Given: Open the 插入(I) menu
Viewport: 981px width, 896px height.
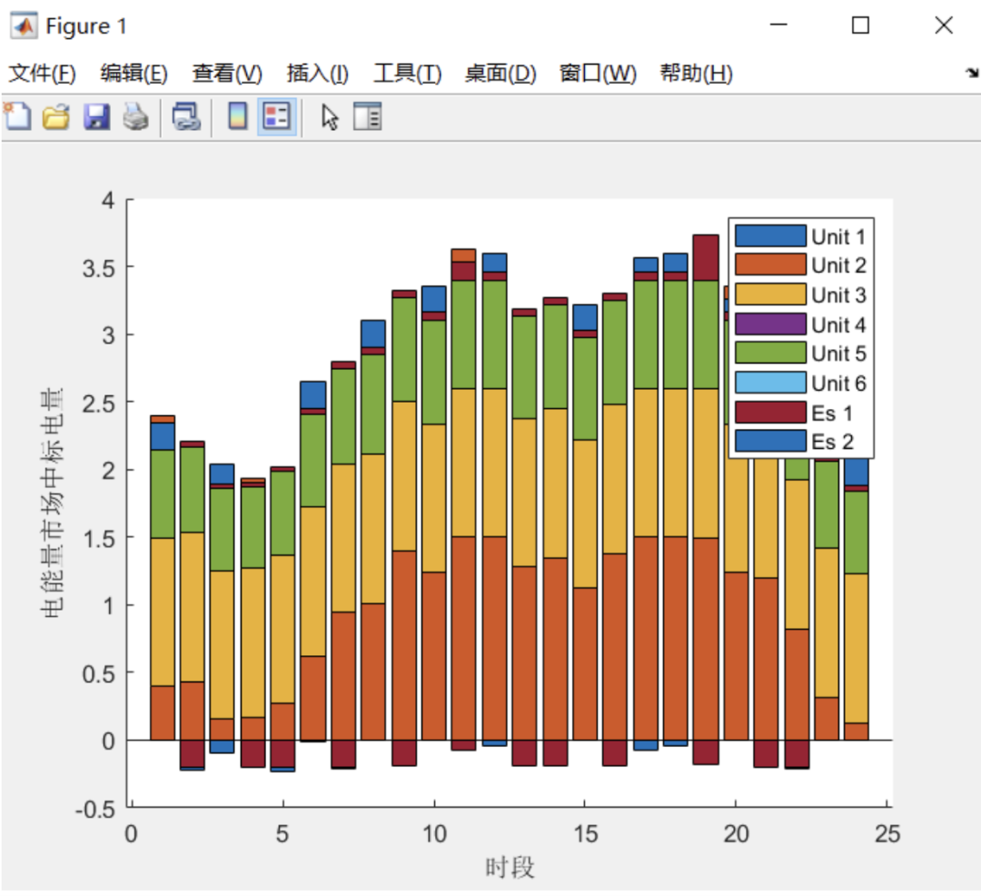Looking at the screenshot, I should pyautogui.click(x=318, y=74).
